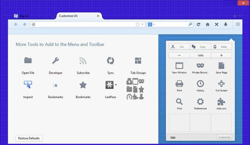Click the Customize button in panel footer

[x=224, y=137]
